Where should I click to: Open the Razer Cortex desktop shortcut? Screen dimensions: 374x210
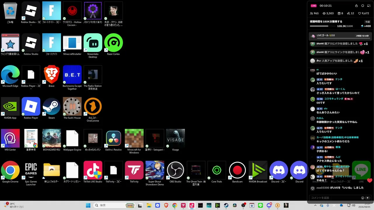[113, 45]
